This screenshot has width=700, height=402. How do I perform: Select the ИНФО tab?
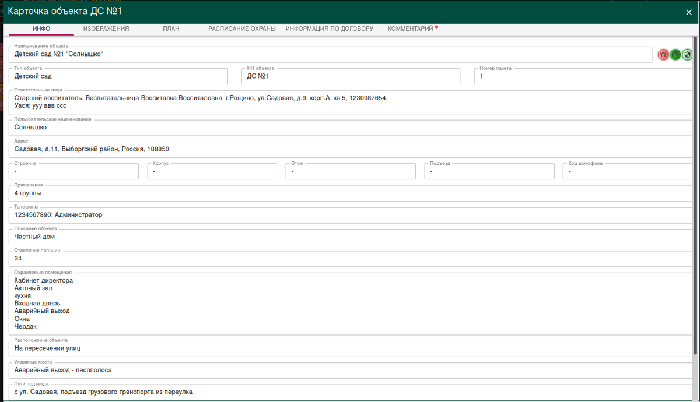(x=41, y=29)
